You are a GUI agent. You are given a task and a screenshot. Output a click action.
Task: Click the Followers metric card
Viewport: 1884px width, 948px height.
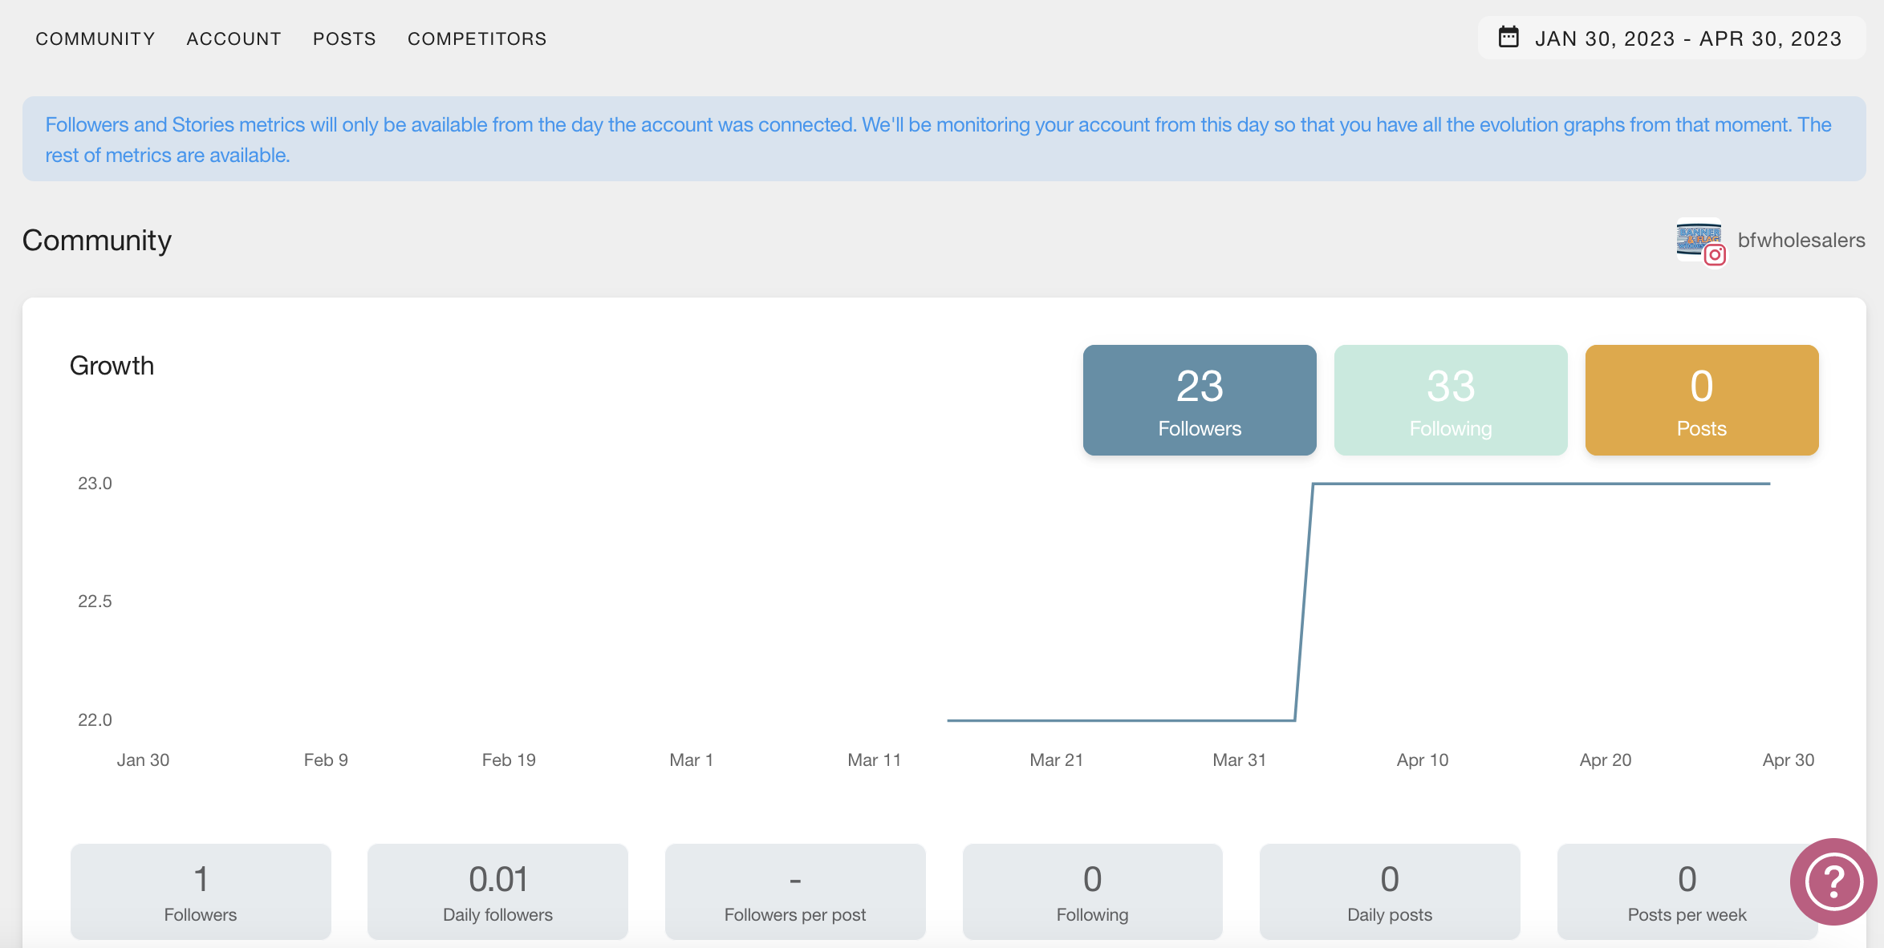tap(1200, 400)
